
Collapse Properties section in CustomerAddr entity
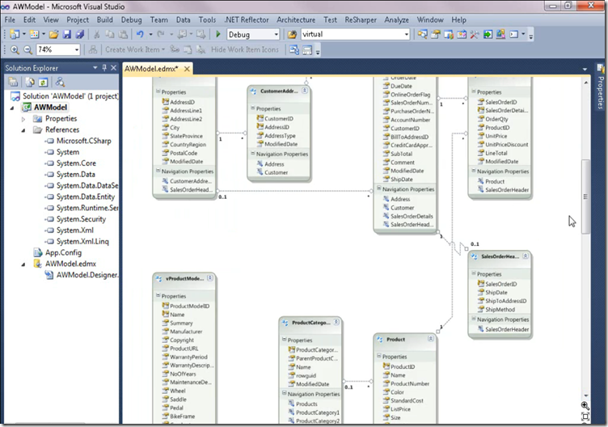252,108
